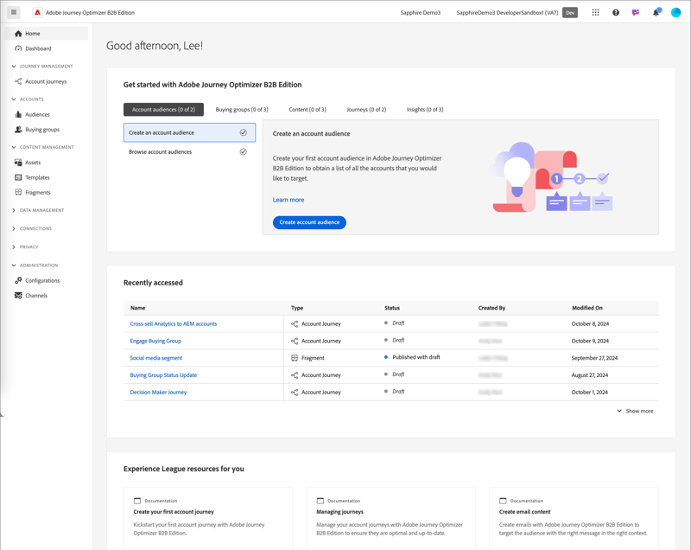
Task: Click the Create account audience button
Action: pos(309,222)
